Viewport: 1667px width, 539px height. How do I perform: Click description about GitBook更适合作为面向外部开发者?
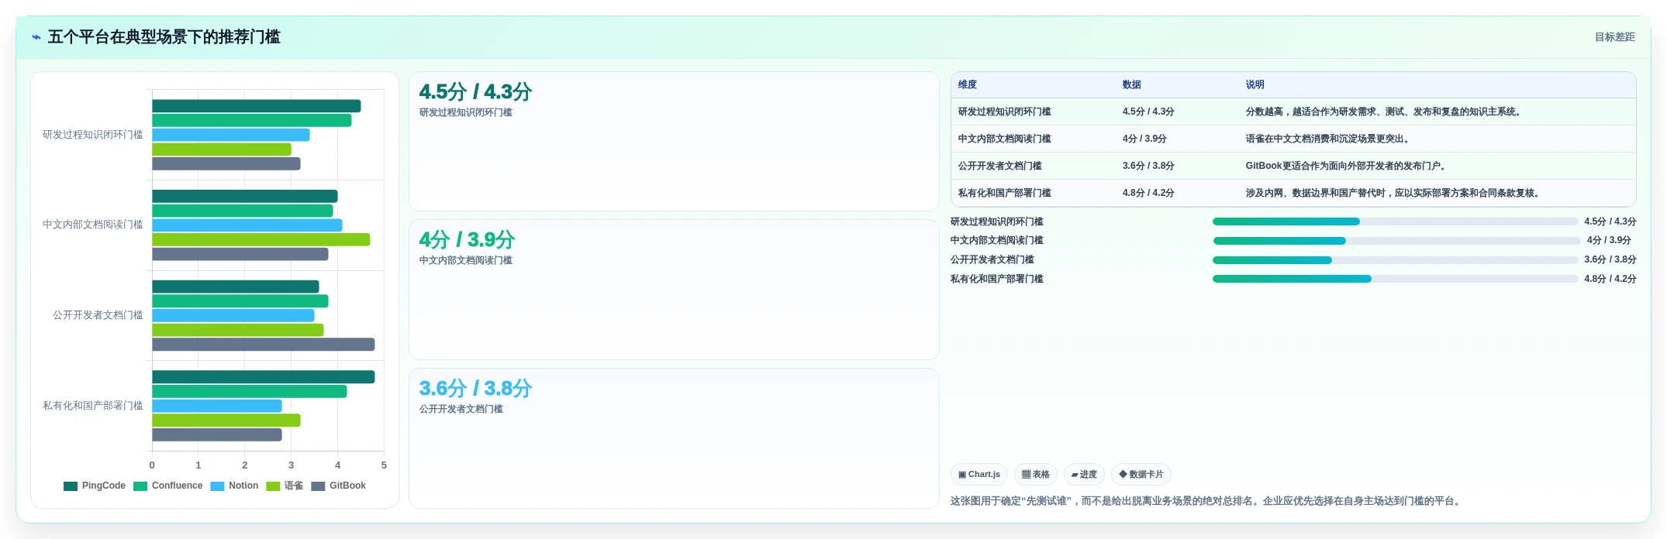[x=1347, y=167]
